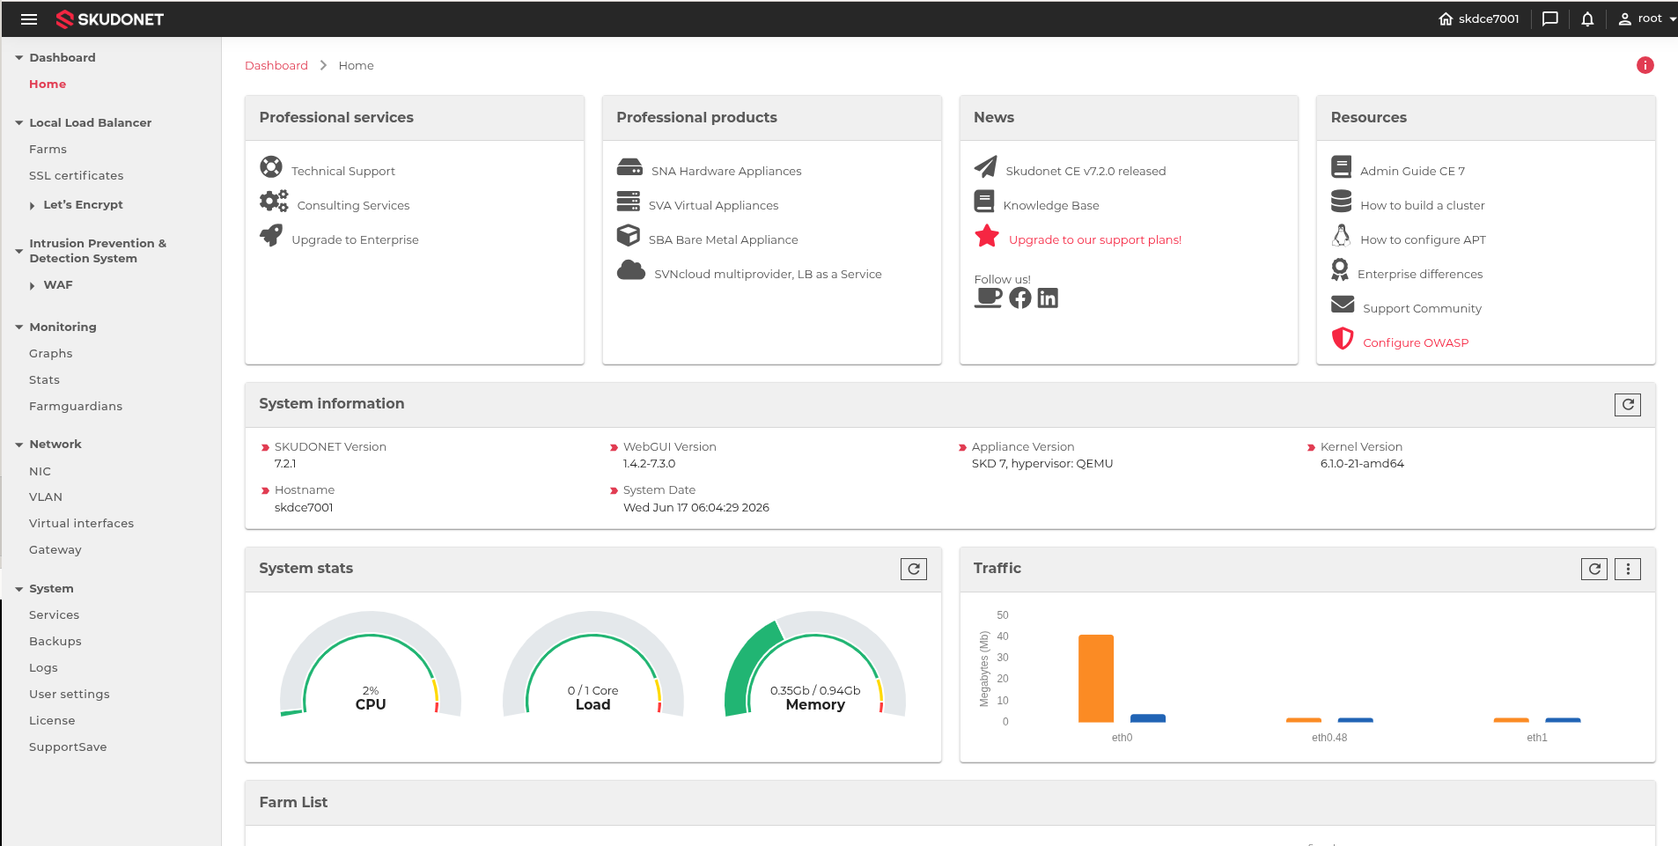
Task: Open the chat messages icon
Action: point(1550,18)
